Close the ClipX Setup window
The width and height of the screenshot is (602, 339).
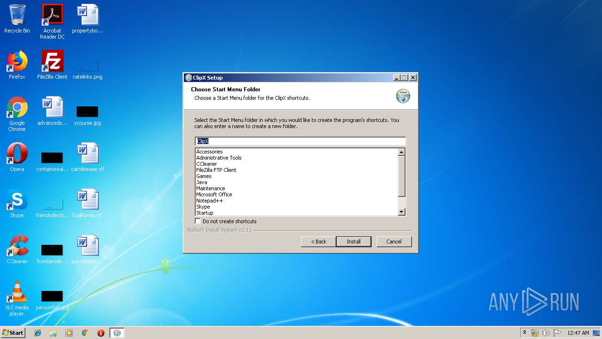click(412, 78)
